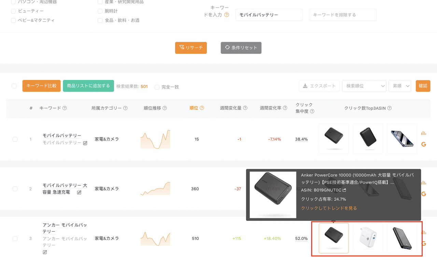This screenshot has width=437, height=260.
Task: Click the bar chart icon in row 1
Action: [x=424, y=133]
